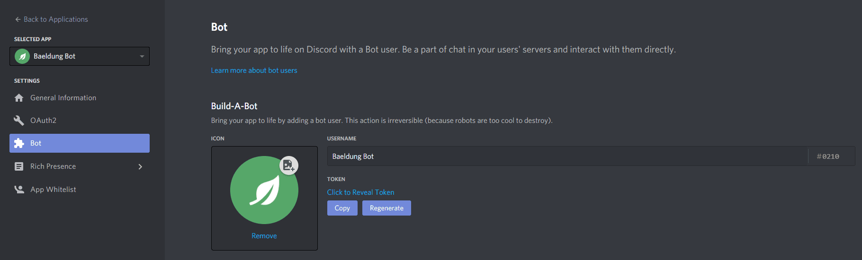Click the green leaf bot avatar
Image resolution: width=862 pixels, height=260 pixels.
264,190
